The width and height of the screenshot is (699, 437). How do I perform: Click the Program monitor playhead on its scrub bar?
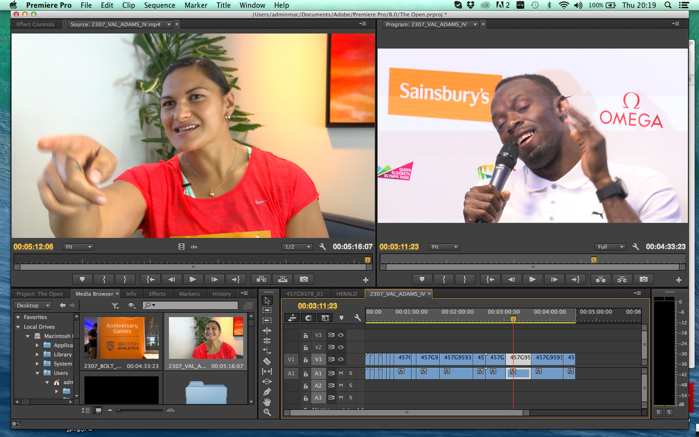(594, 260)
